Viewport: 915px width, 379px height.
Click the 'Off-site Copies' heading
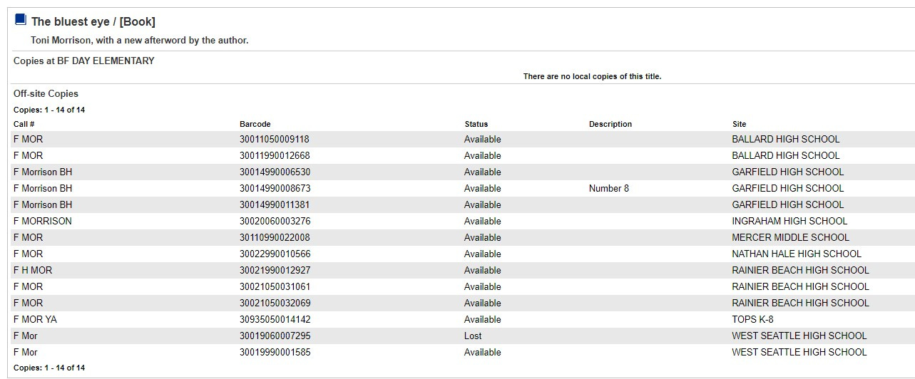[x=46, y=94]
